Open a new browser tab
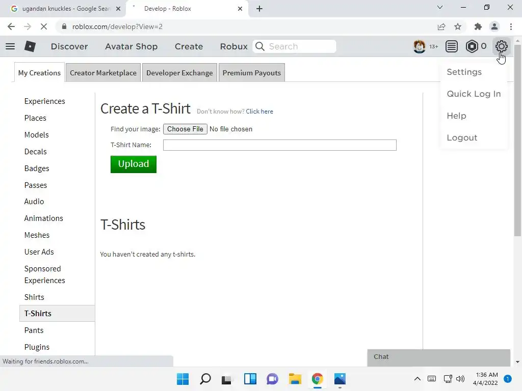 point(259,9)
